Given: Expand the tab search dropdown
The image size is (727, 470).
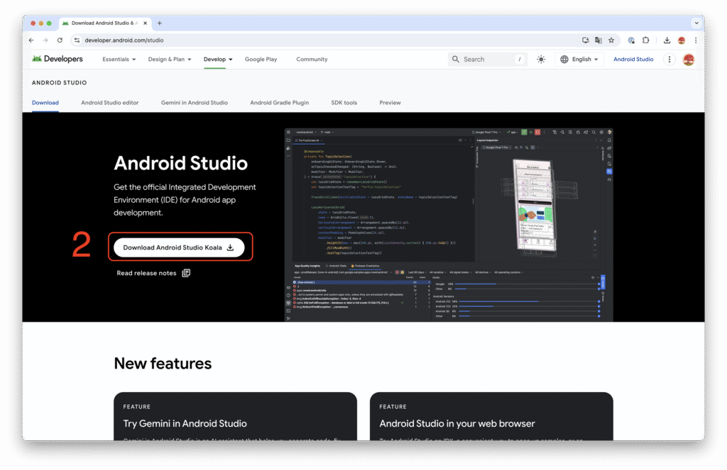Looking at the screenshot, I should coord(696,23).
